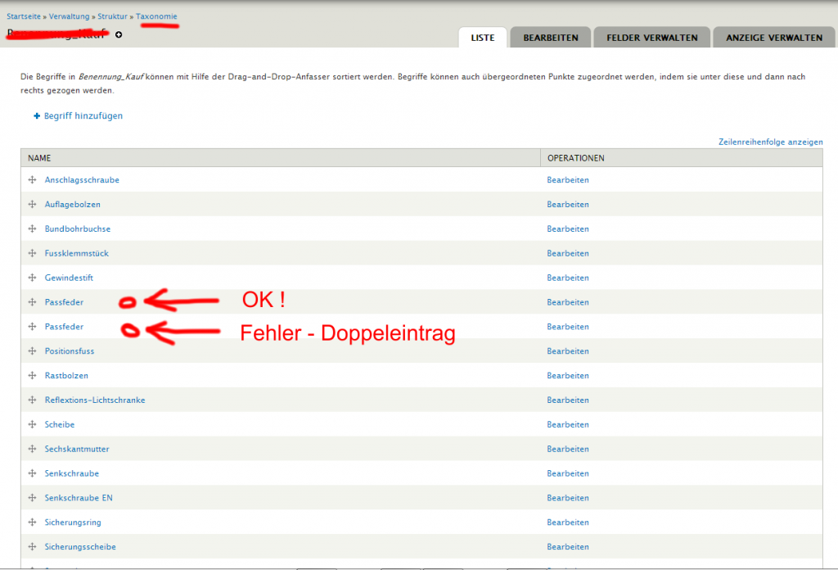Click the shortcut plus icon beside the page title
Screen dimensions: 838x570
pyautogui.click(x=119, y=35)
